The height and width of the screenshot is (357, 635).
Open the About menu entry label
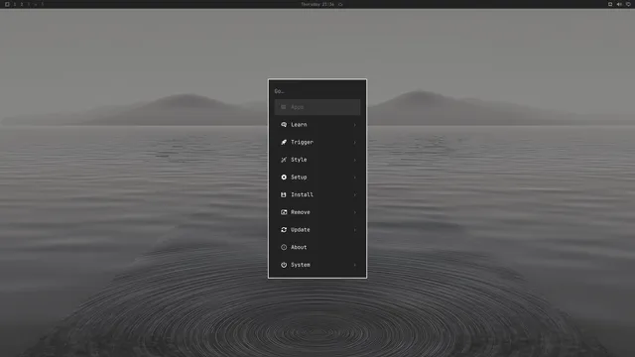[x=299, y=247]
